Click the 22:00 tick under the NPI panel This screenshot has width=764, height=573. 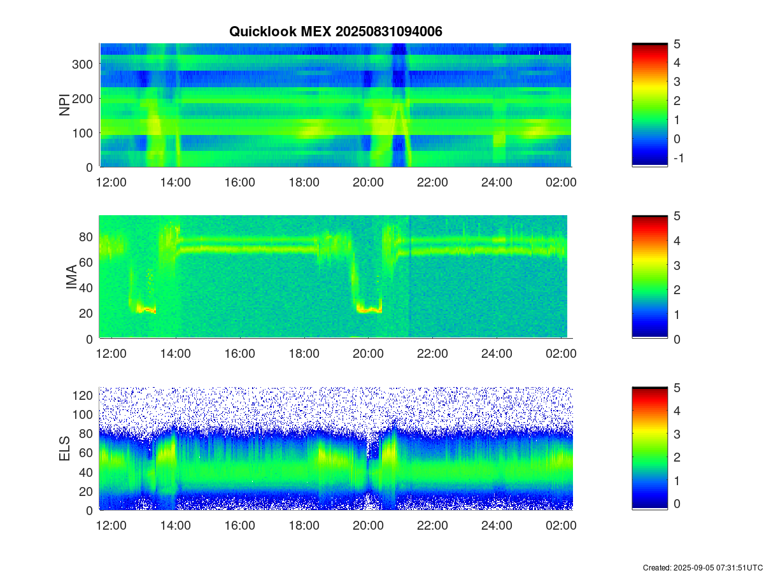point(432,182)
